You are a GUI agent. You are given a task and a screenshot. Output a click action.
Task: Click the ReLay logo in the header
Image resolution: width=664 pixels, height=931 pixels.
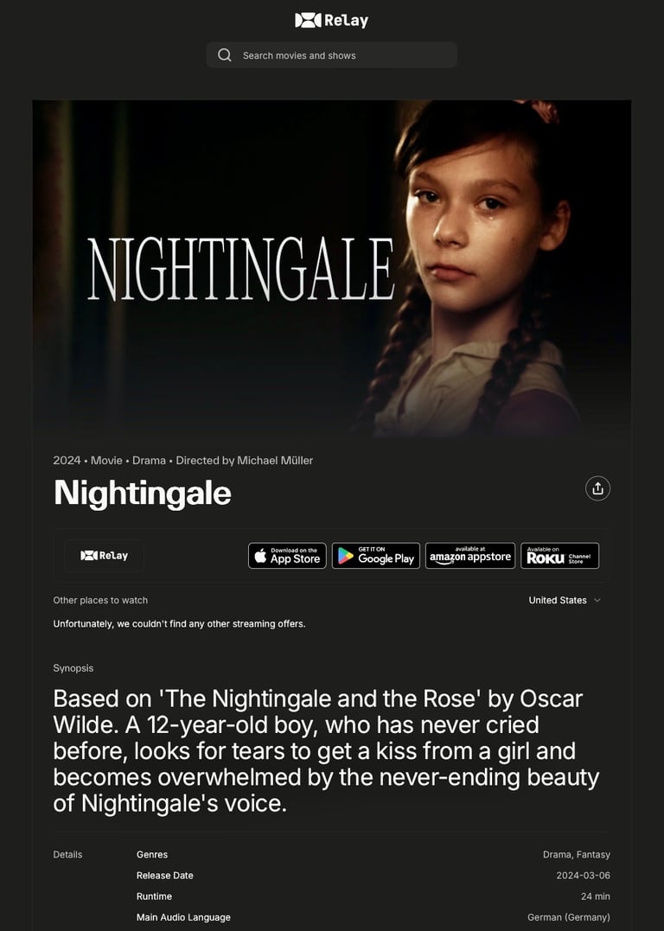(331, 20)
